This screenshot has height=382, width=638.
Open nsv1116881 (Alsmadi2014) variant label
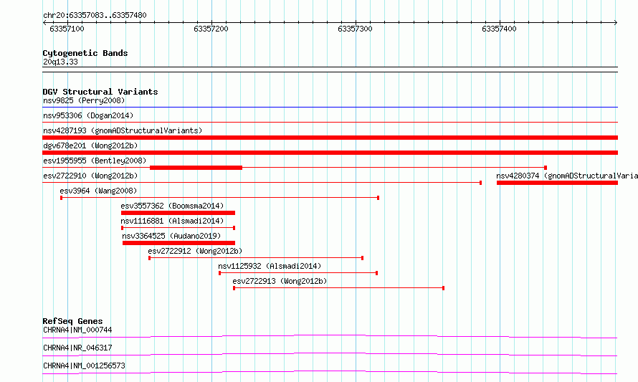pyautogui.click(x=172, y=221)
